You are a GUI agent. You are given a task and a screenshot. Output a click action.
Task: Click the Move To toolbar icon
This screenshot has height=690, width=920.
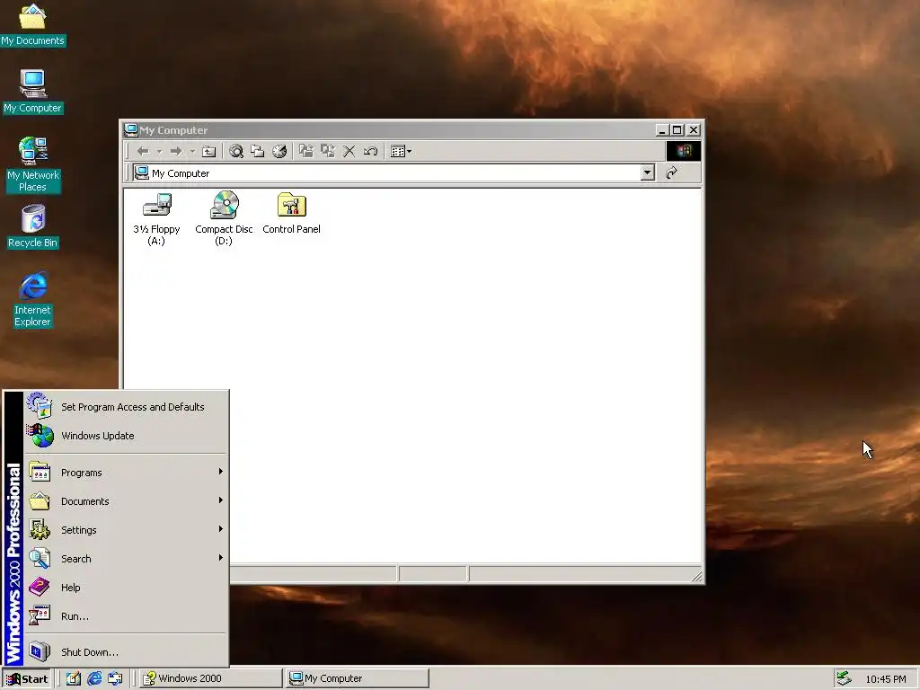[x=305, y=151]
